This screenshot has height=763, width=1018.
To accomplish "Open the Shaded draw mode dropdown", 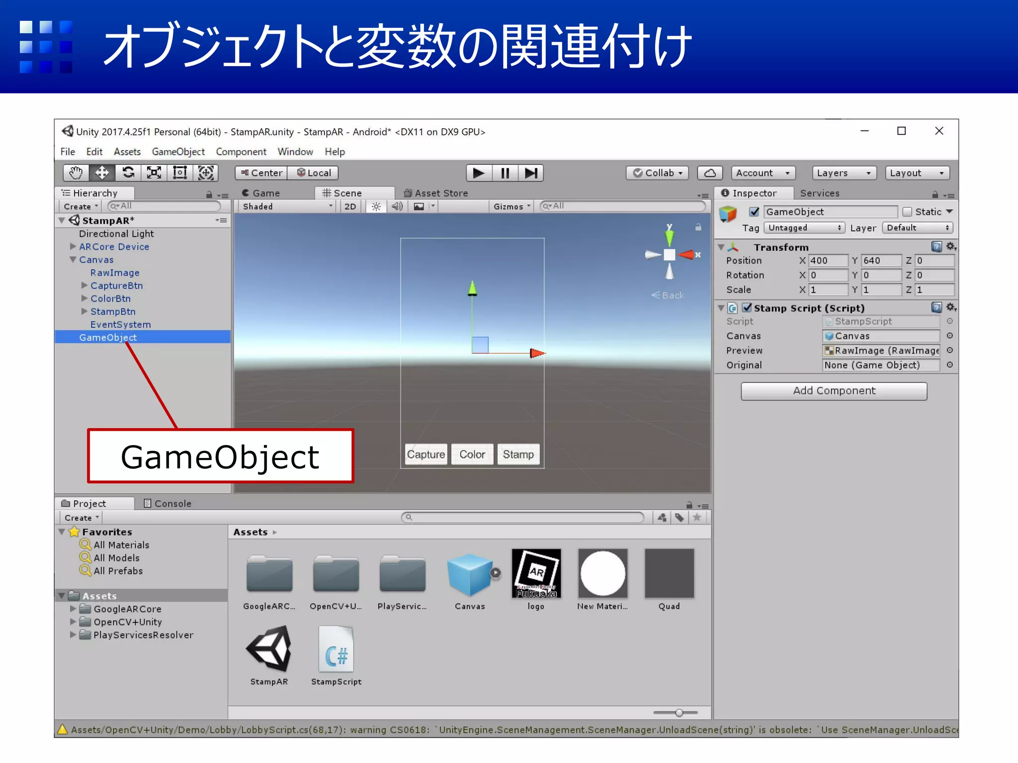I will (287, 207).
